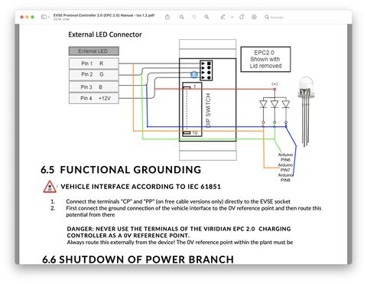Click the grey "External LED" table header
This screenshot has width=367, height=284.
(94, 51)
